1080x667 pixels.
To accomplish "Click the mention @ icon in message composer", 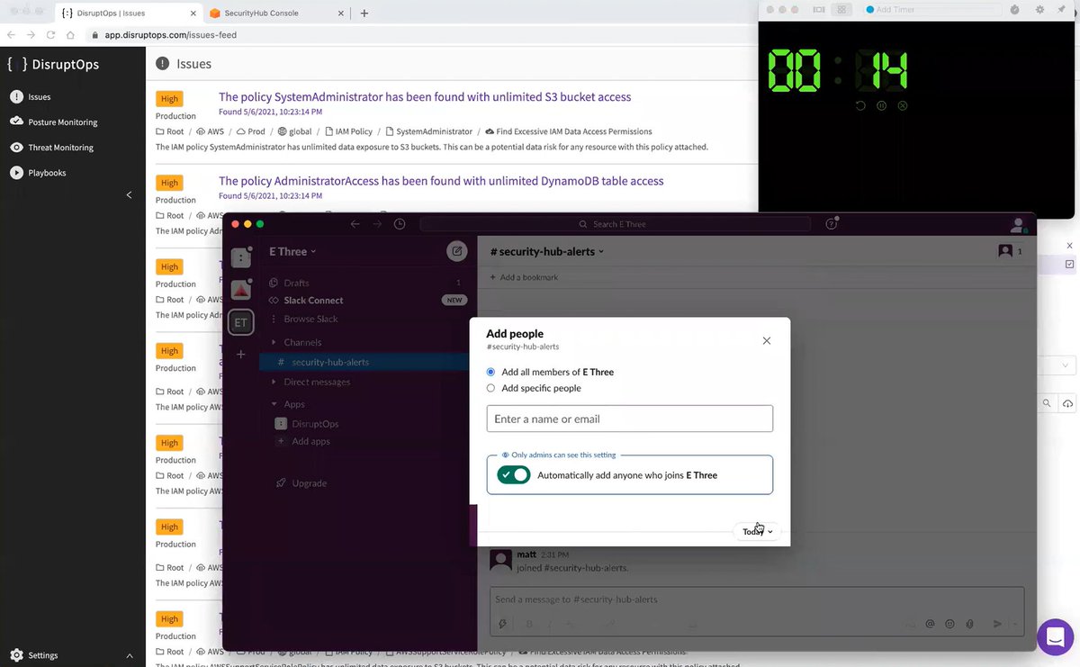I will 930,624.
